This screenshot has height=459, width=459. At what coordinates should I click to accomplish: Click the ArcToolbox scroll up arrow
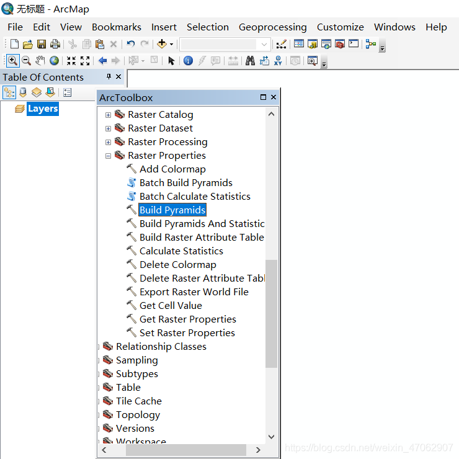click(271, 114)
